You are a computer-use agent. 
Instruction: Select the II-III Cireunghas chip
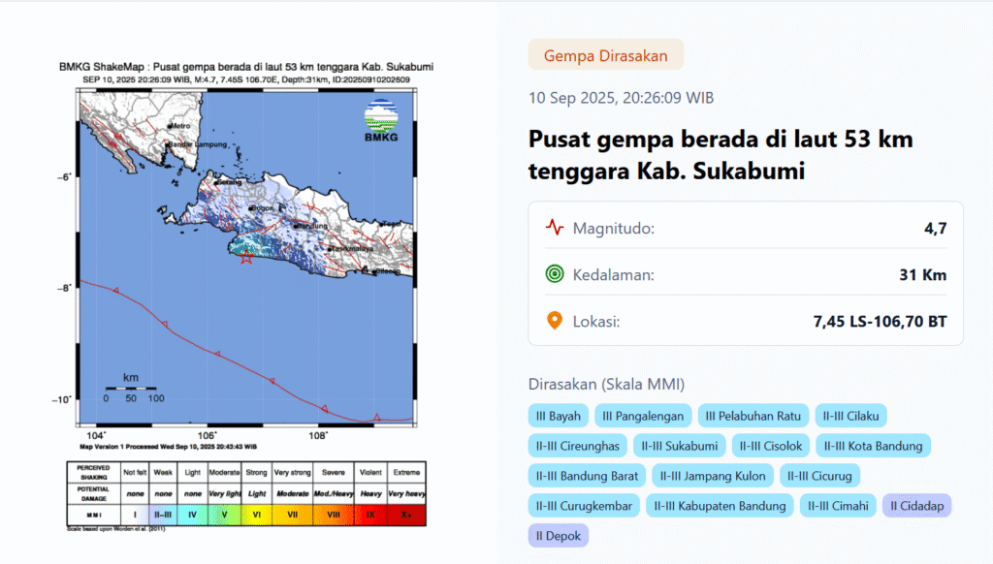578,446
